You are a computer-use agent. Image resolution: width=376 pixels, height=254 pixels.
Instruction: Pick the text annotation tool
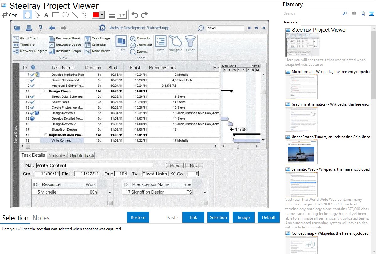(46, 15)
